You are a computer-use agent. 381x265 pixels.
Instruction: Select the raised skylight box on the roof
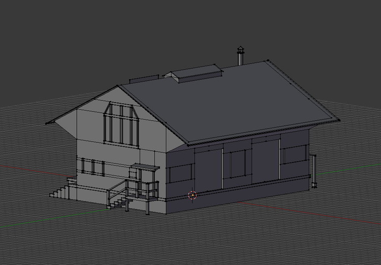click(193, 74)
